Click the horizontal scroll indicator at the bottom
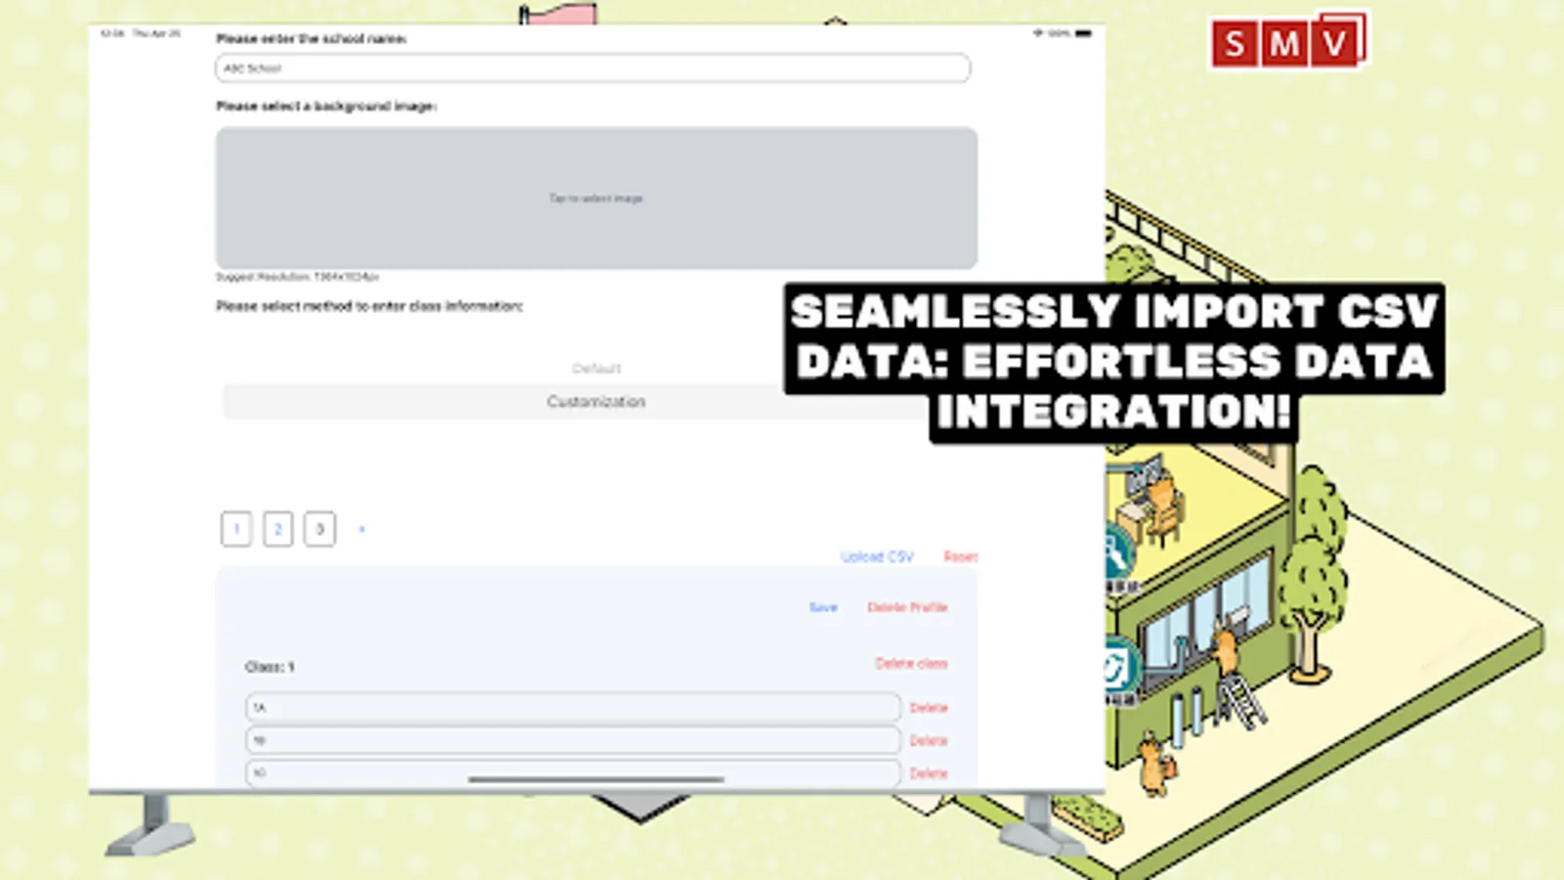Viewport: 1564px width, 880px height. click(594, 780)
